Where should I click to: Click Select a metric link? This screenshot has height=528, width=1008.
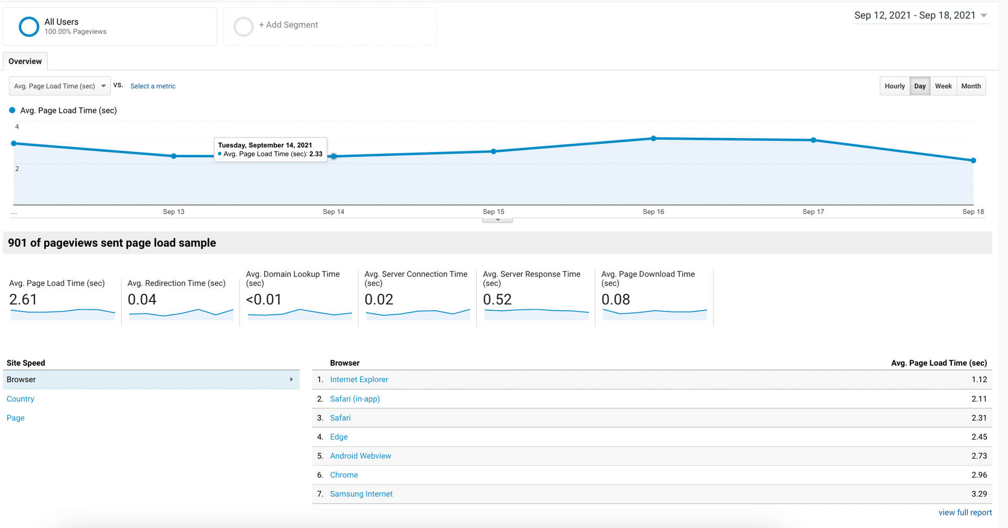tap(153, 86)
